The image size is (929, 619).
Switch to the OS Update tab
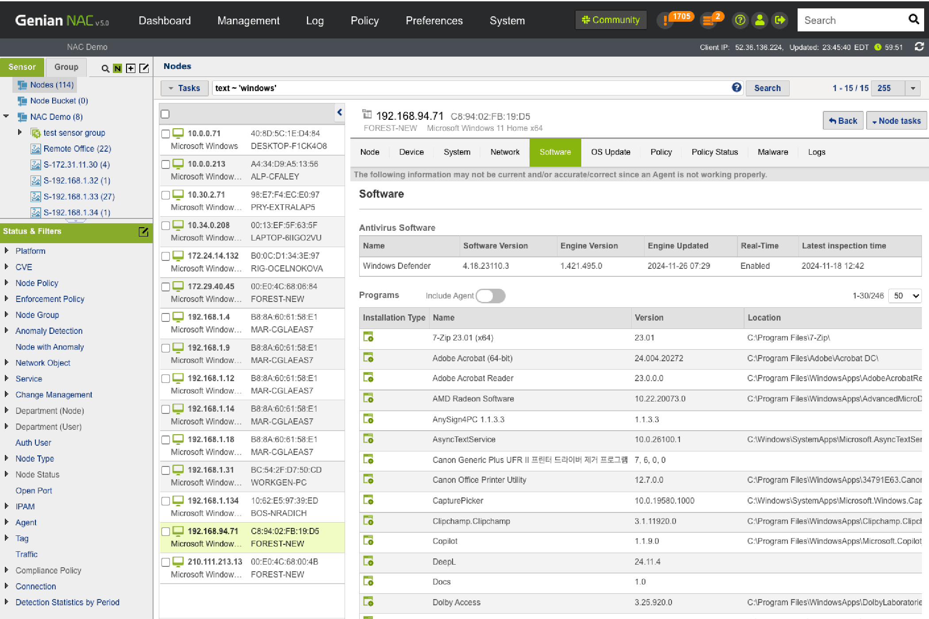(610, 152)
